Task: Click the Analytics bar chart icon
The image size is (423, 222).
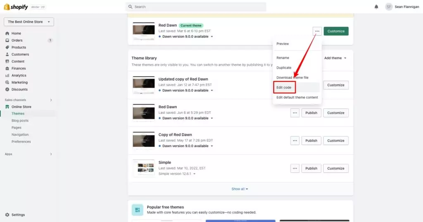Action: pyautogui.click(x=7, y=75)
